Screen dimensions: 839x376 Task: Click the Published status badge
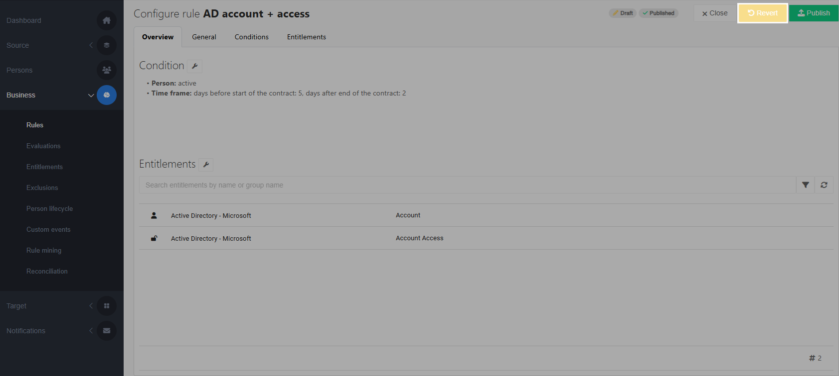tap(659, 13)
